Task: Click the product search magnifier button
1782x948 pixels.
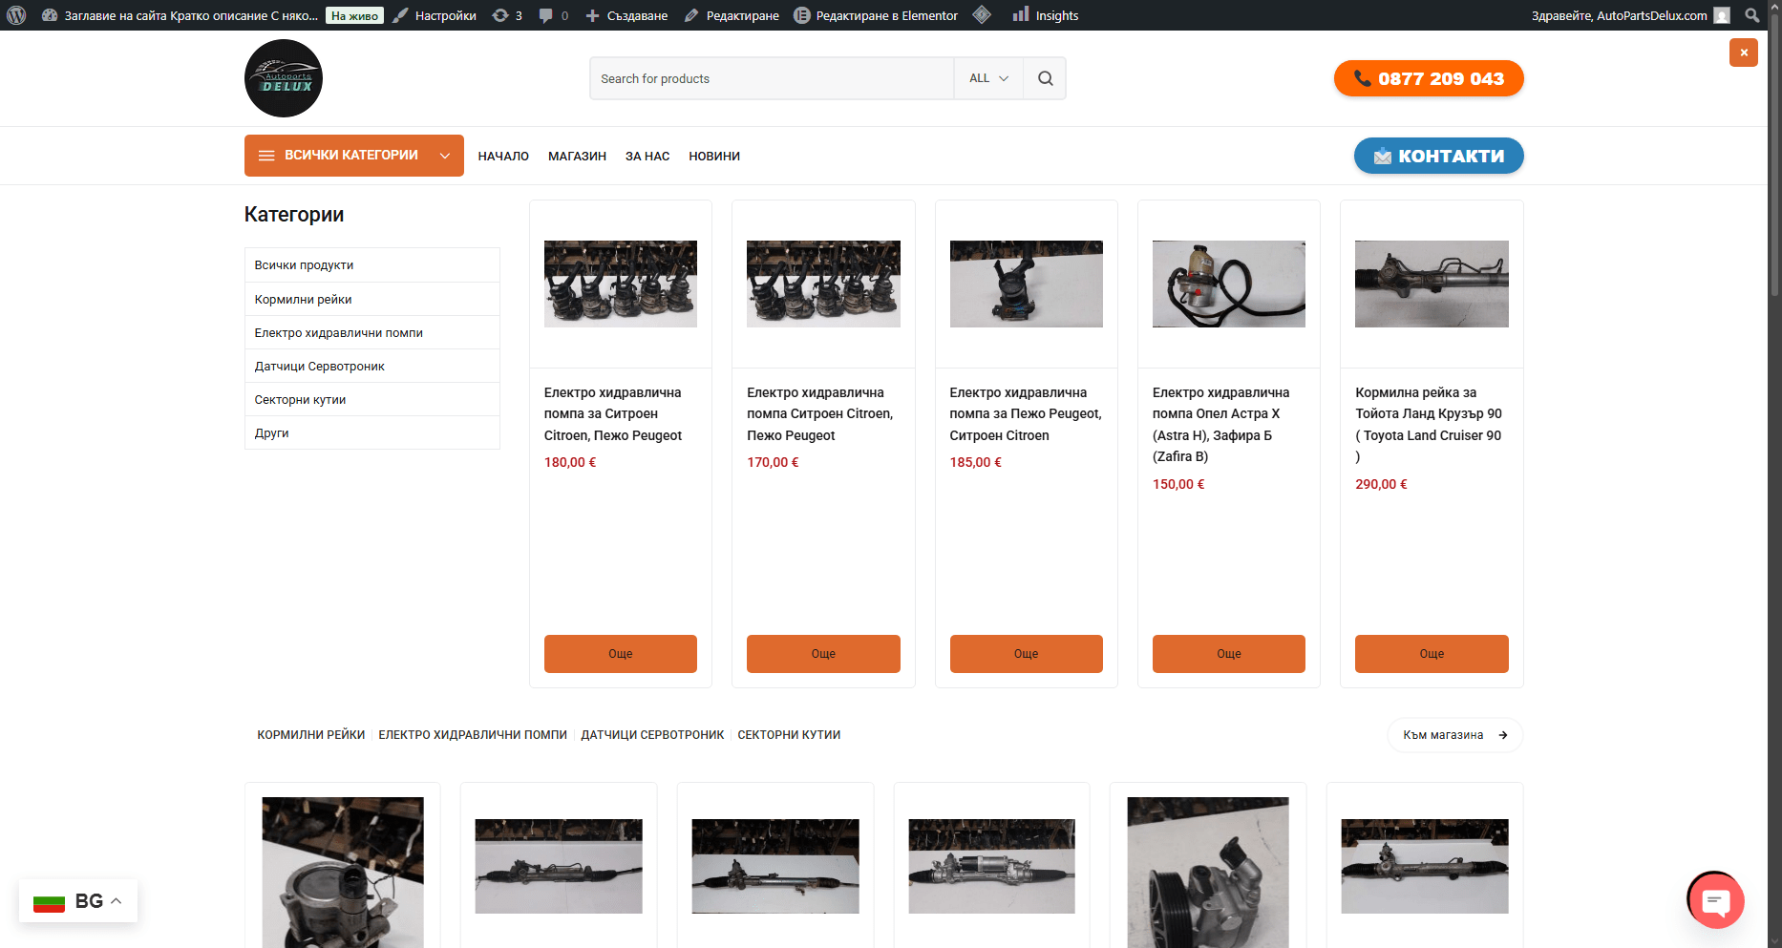Action: [x=1045, y=78]
